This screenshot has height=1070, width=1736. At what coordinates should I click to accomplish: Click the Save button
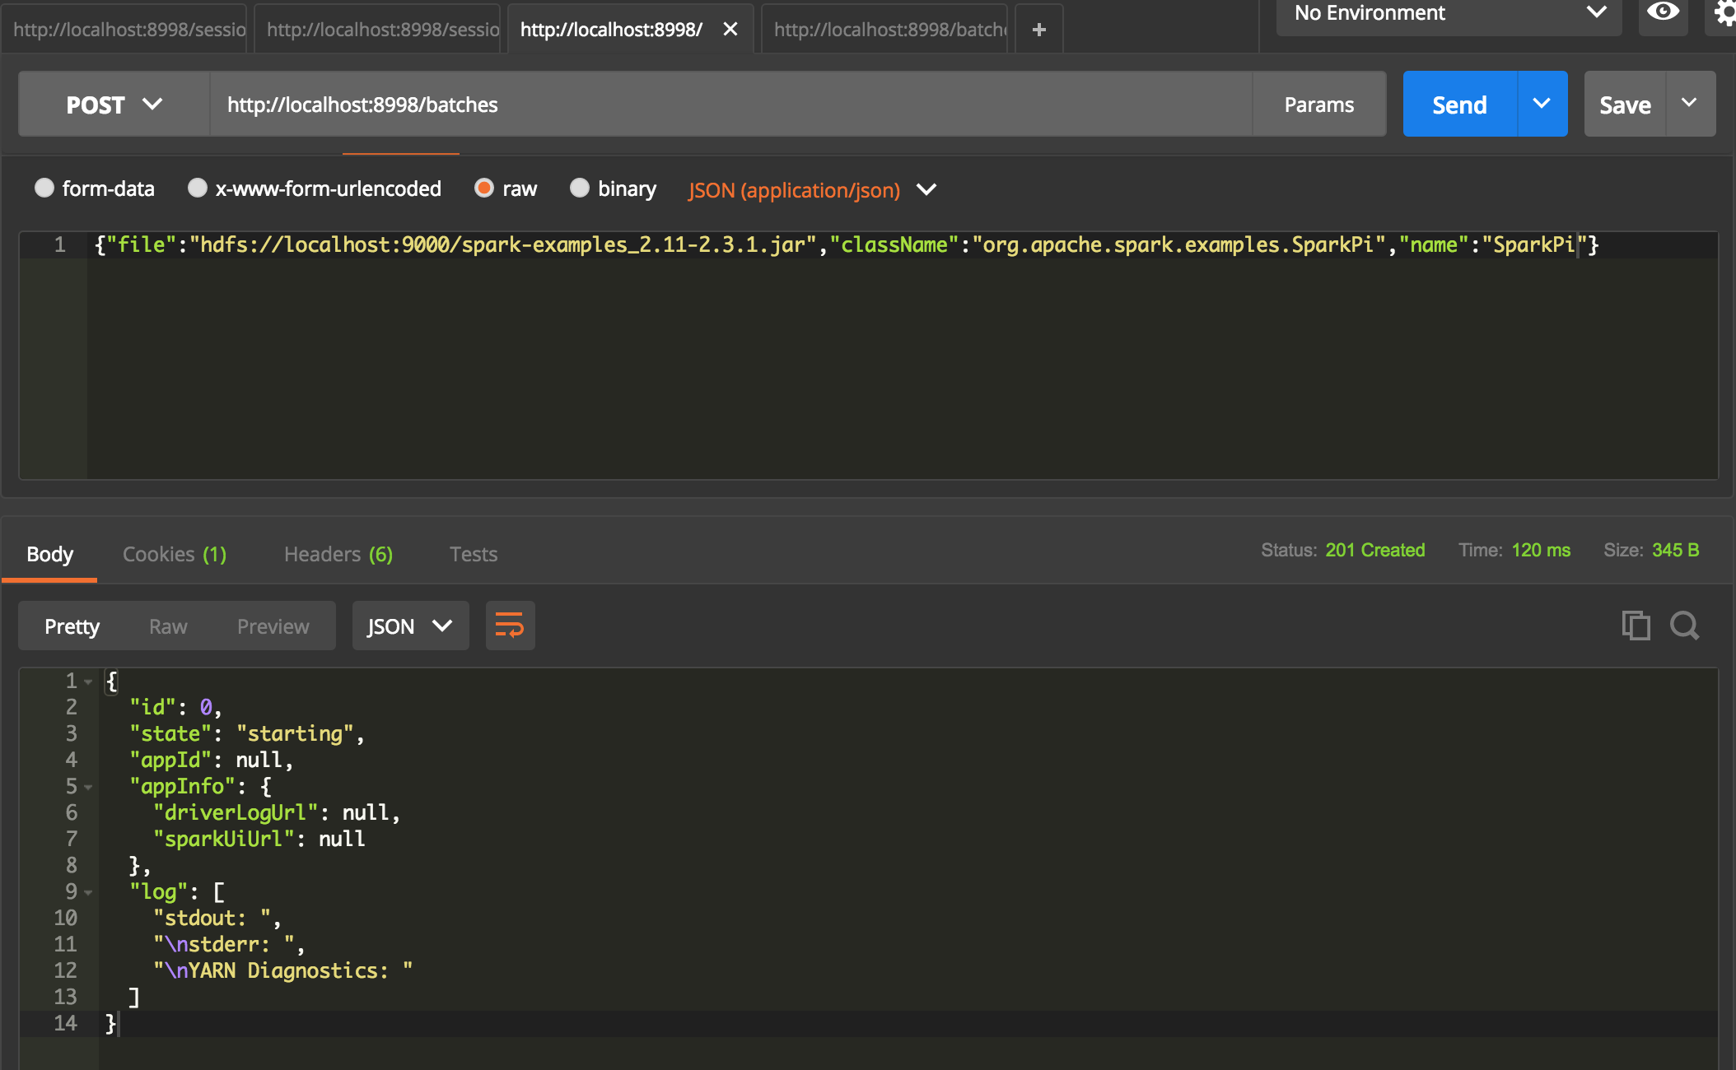1625,105
